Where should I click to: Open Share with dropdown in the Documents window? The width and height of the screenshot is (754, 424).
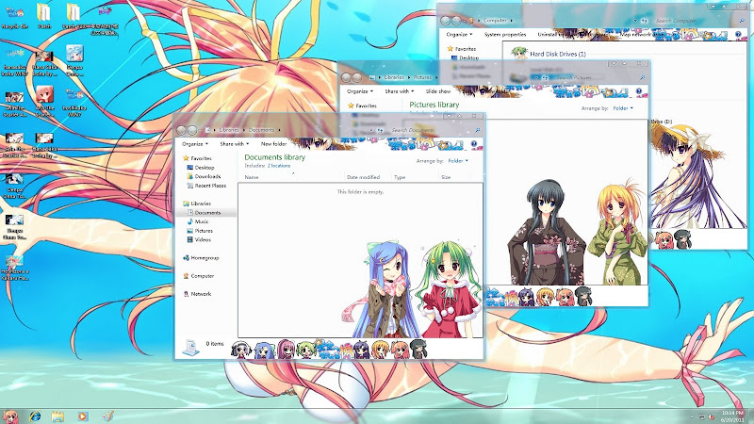[234, 144]
